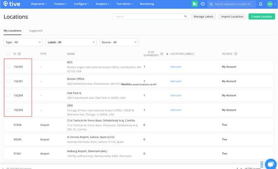Screen dimensions: 278x169
Task: Click the green locations map icon
Action: pyautogui.click(x=195, y=4)
